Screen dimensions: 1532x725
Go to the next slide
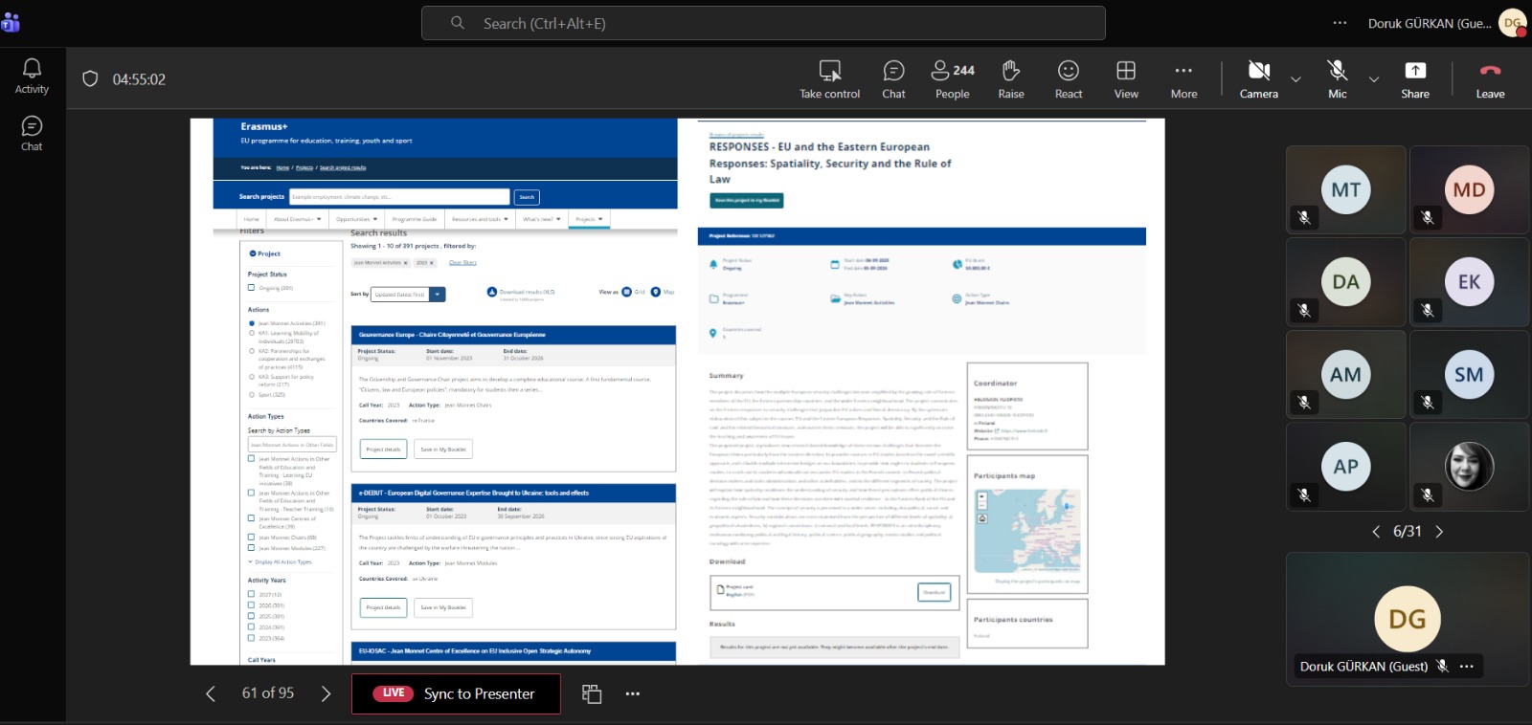coord(326,693)
